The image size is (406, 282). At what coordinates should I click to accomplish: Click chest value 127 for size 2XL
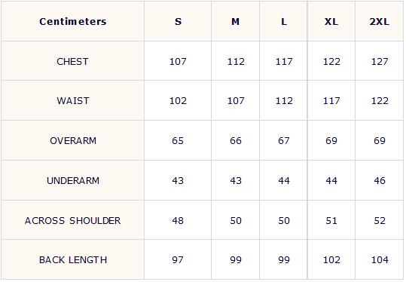click(x=380, y=62)
